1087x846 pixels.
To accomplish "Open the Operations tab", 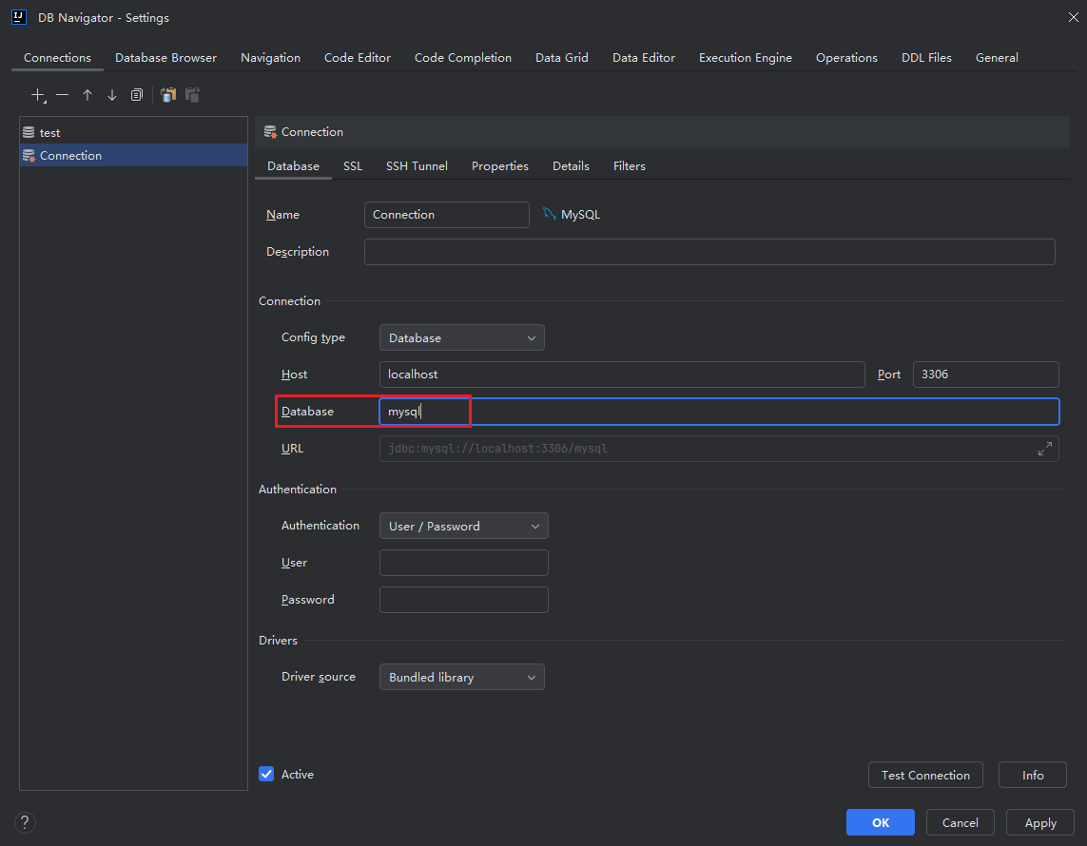I will [846, 57].
